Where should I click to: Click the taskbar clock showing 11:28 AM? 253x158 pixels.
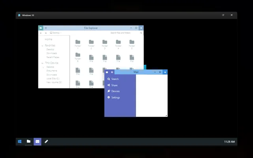[x=229, y=142]
